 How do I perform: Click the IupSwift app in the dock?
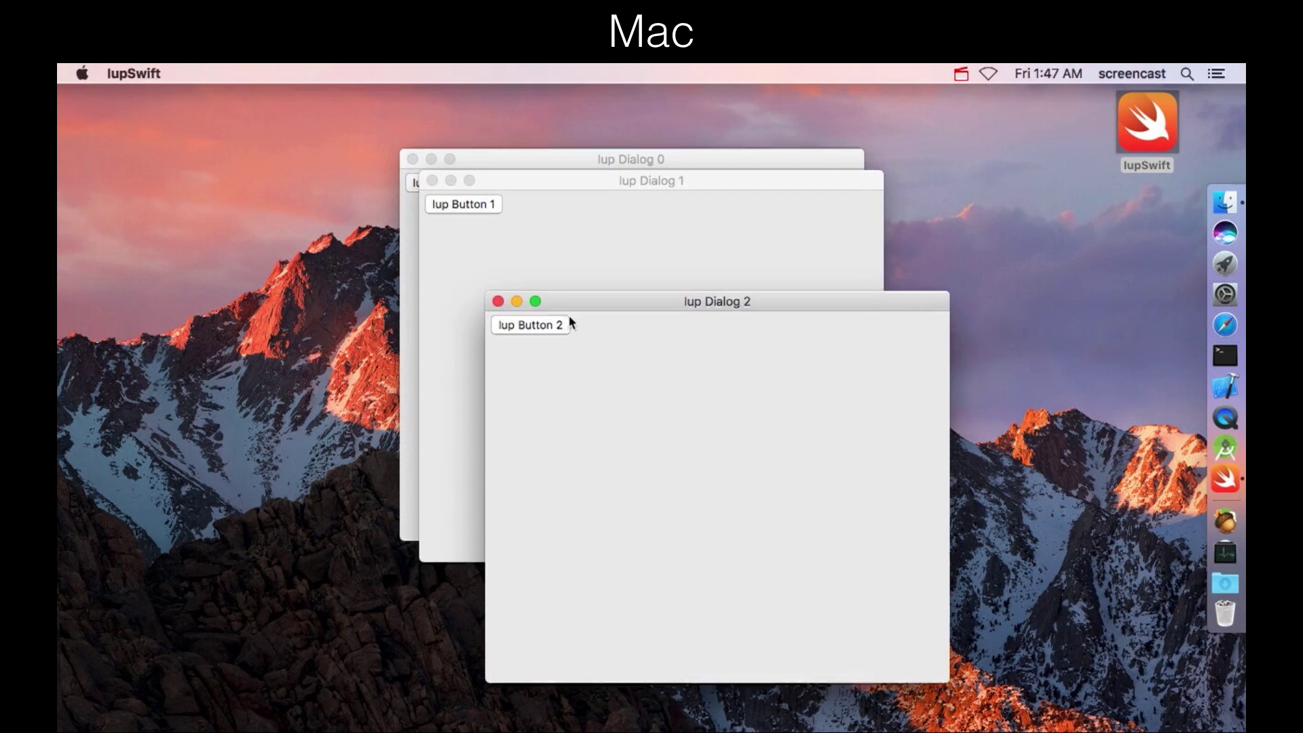[1225, 479]
